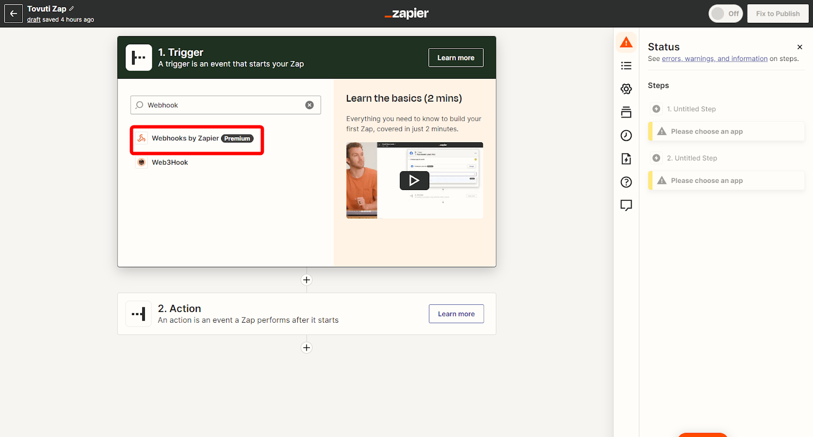Select 2. Untitled Step in Status
This screenshot has height=437, width=813.
pos(692,158)
